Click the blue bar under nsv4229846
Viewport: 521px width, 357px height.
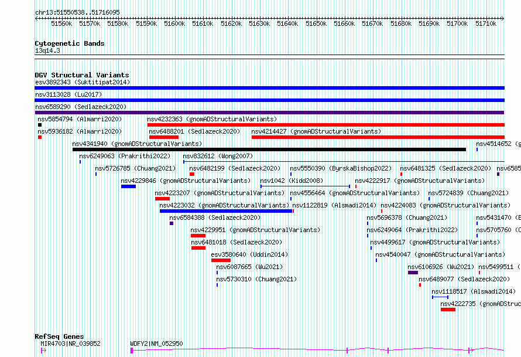(128, 186)
